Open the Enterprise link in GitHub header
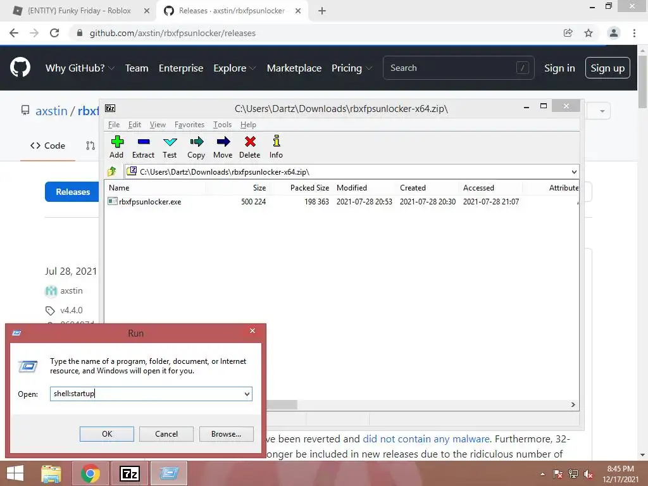This screenshot has width=648, height=486. coord(181,68)
